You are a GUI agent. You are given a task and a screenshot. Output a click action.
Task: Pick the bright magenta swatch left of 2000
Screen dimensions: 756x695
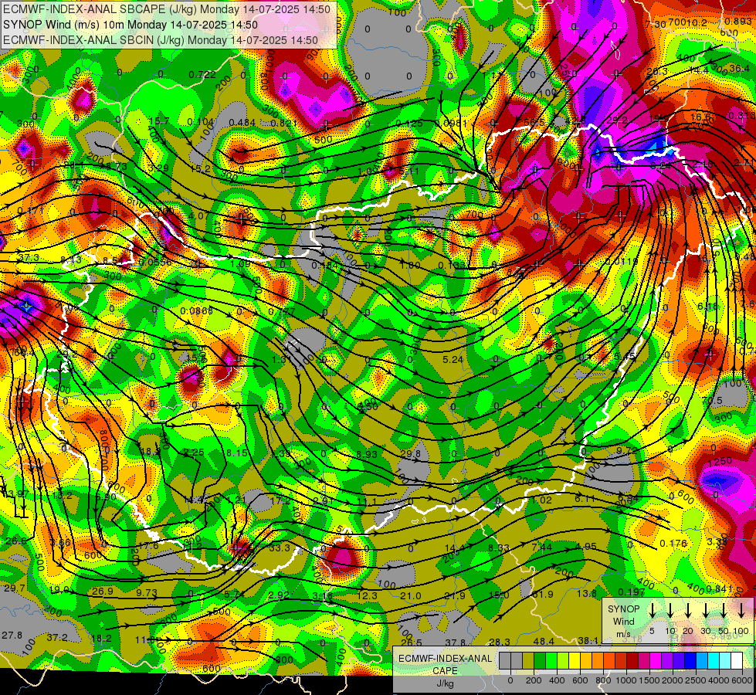pyautogui.click(x=656, y=660)
